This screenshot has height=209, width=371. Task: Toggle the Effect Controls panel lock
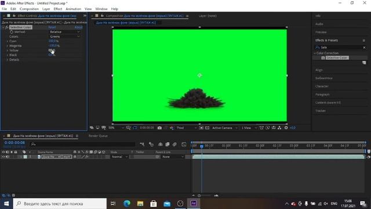[14, 16]
